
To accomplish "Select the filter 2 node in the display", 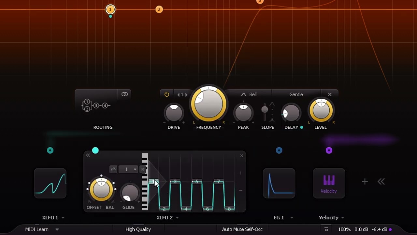I will (x=159, y=9).
